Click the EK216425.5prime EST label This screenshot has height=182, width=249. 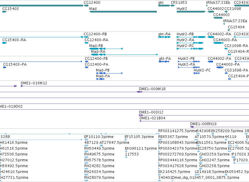(x=174, y=172)
